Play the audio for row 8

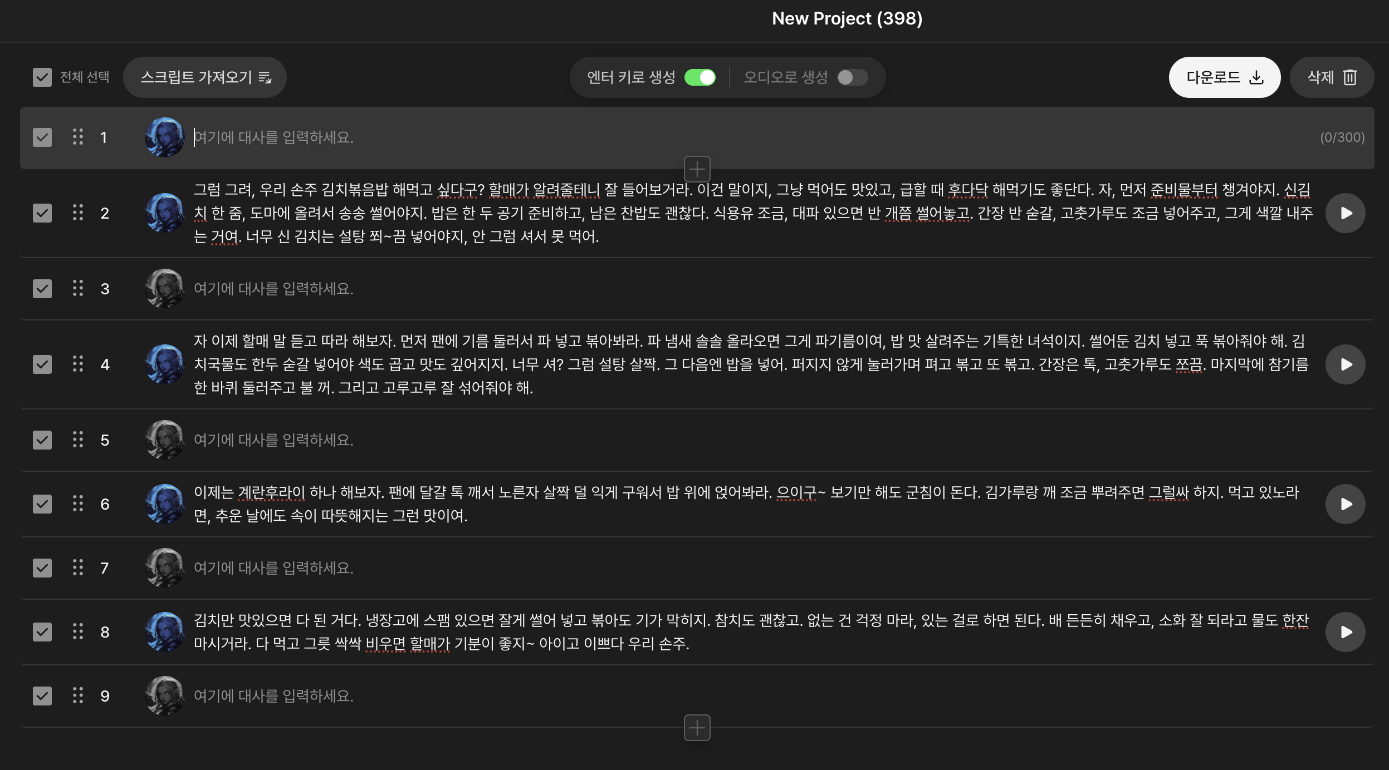click(x=1346, y=632)
